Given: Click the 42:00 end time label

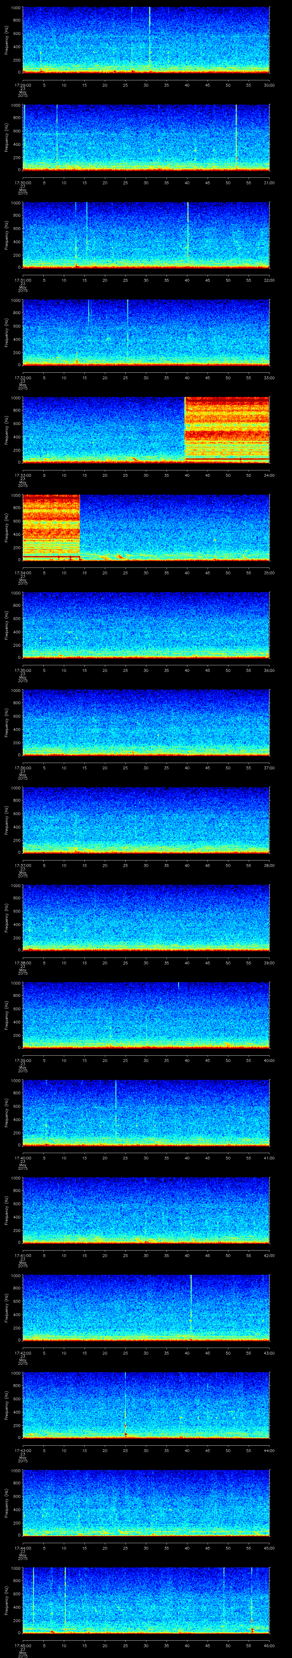Looking at the screenshot, I should pyautogui.click(x=269, y=1255).
